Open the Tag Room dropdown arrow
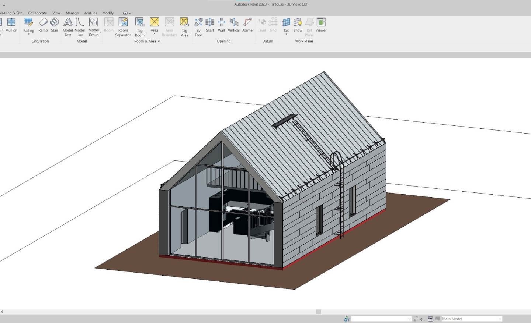Image resolution: width=531 pixels, height=323 pixels. tap(146, 33)
